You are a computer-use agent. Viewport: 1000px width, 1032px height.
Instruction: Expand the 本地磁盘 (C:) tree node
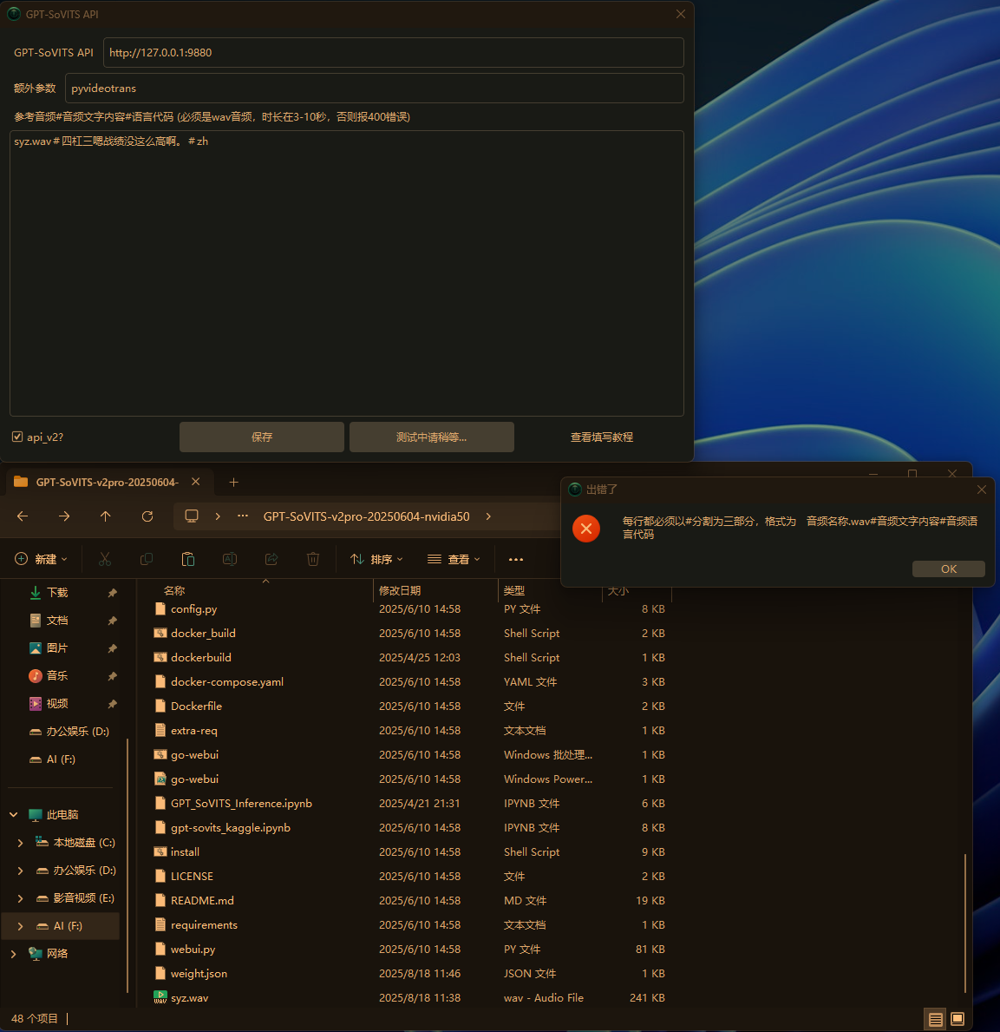point(20,843)
